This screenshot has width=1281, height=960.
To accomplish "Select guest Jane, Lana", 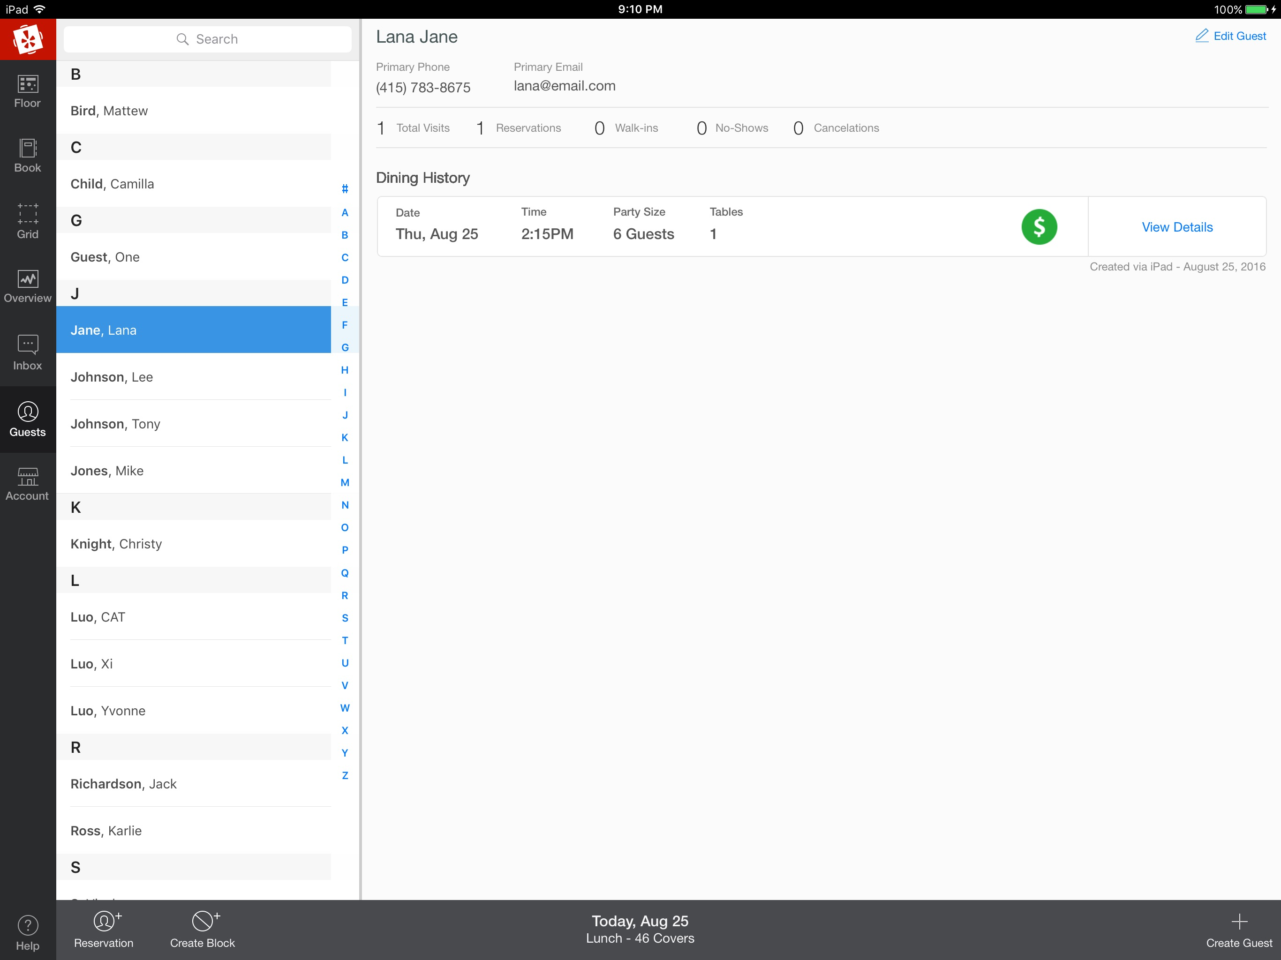I will point(194,330).
